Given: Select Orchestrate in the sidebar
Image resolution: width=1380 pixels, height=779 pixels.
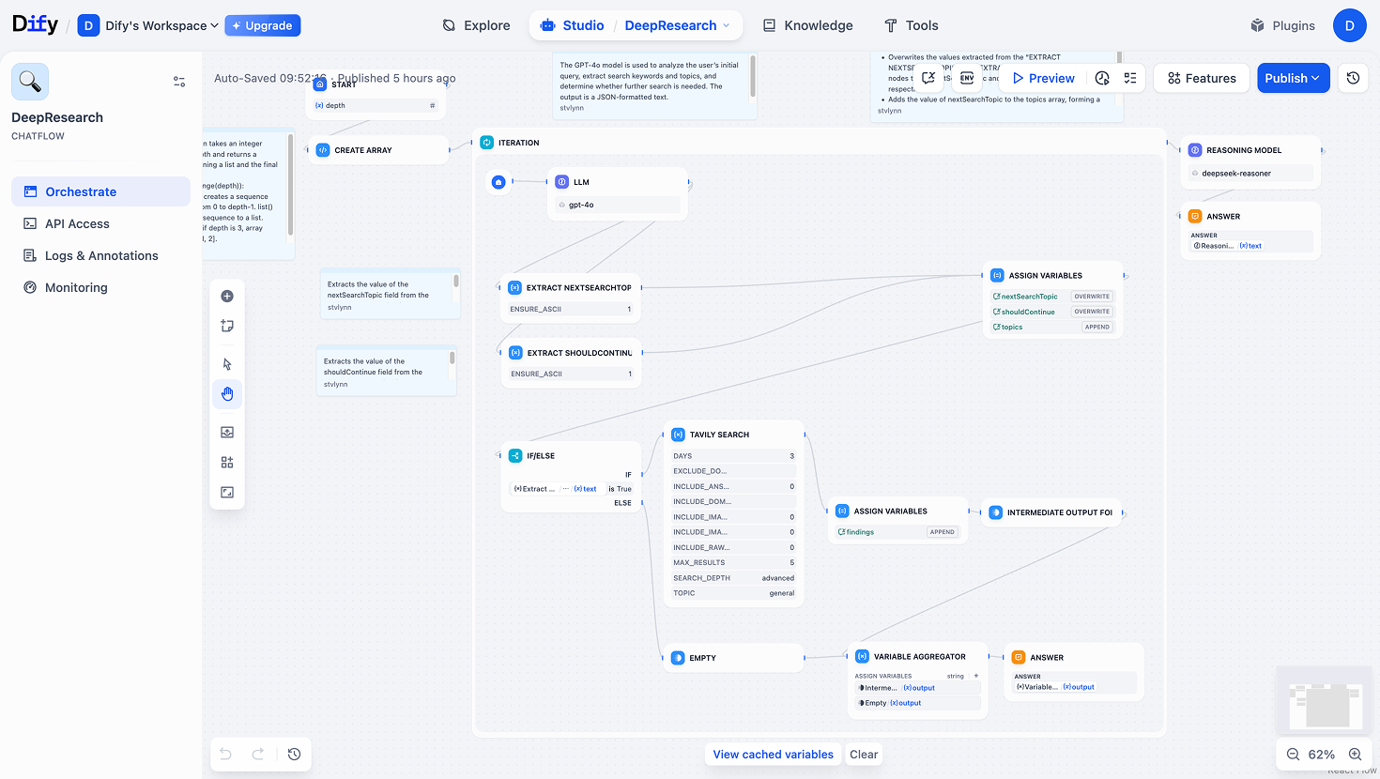Looking at the screenshot, I should 100,191.
